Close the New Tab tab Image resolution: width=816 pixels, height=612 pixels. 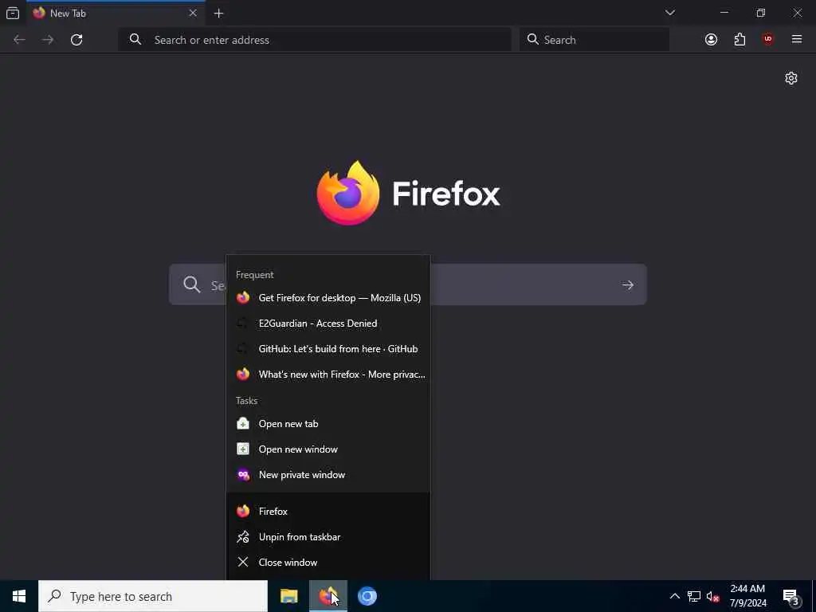click(193, 13)
